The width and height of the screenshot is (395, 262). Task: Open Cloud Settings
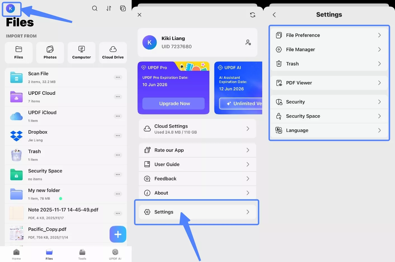[197, 129]
